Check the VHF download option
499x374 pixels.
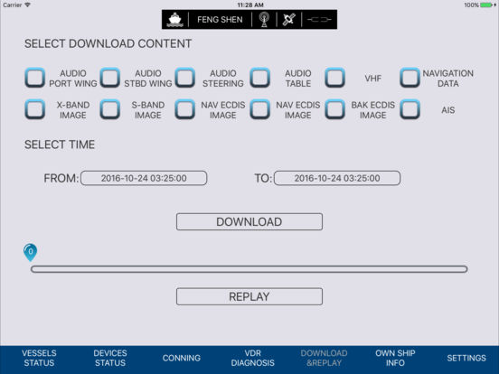click(x=335, y=78)
